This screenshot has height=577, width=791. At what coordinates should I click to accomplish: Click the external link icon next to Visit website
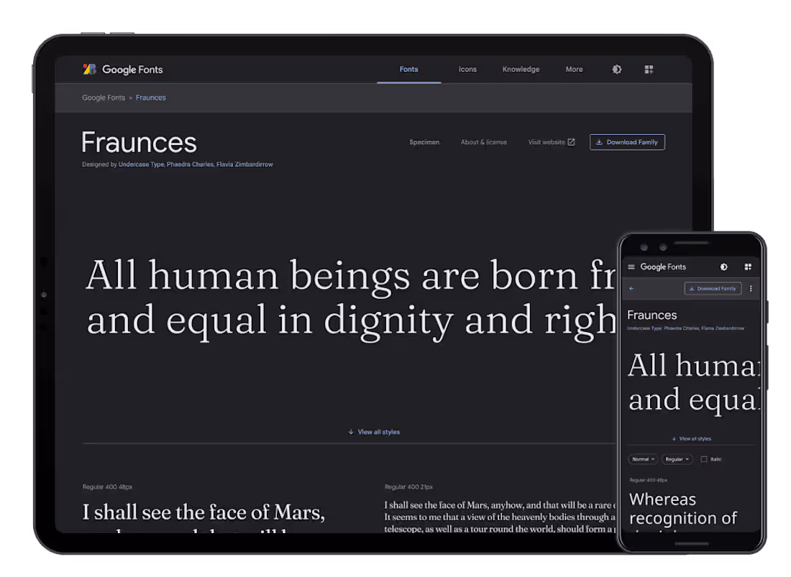573,142
